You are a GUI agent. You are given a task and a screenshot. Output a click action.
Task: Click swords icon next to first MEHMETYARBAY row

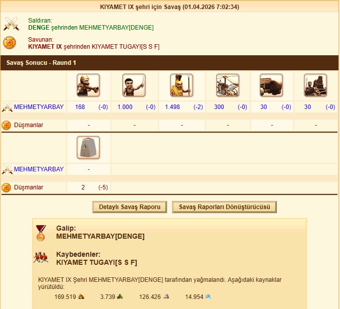pyautogui.click(x=7, y=107)
